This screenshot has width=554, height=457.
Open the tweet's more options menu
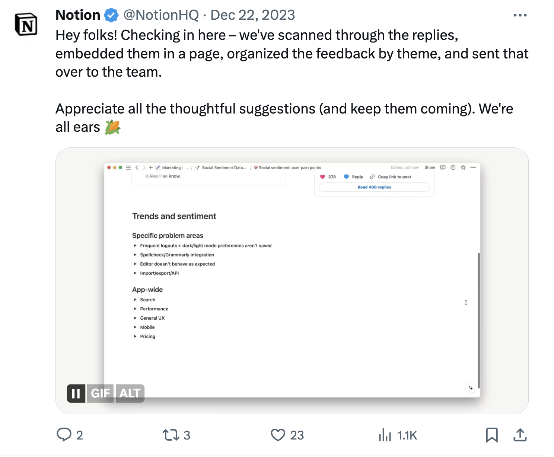520,15
